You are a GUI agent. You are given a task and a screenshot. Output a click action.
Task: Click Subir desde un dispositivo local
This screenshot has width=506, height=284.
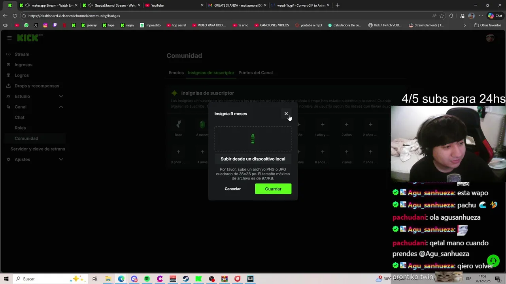pos(253,159)
